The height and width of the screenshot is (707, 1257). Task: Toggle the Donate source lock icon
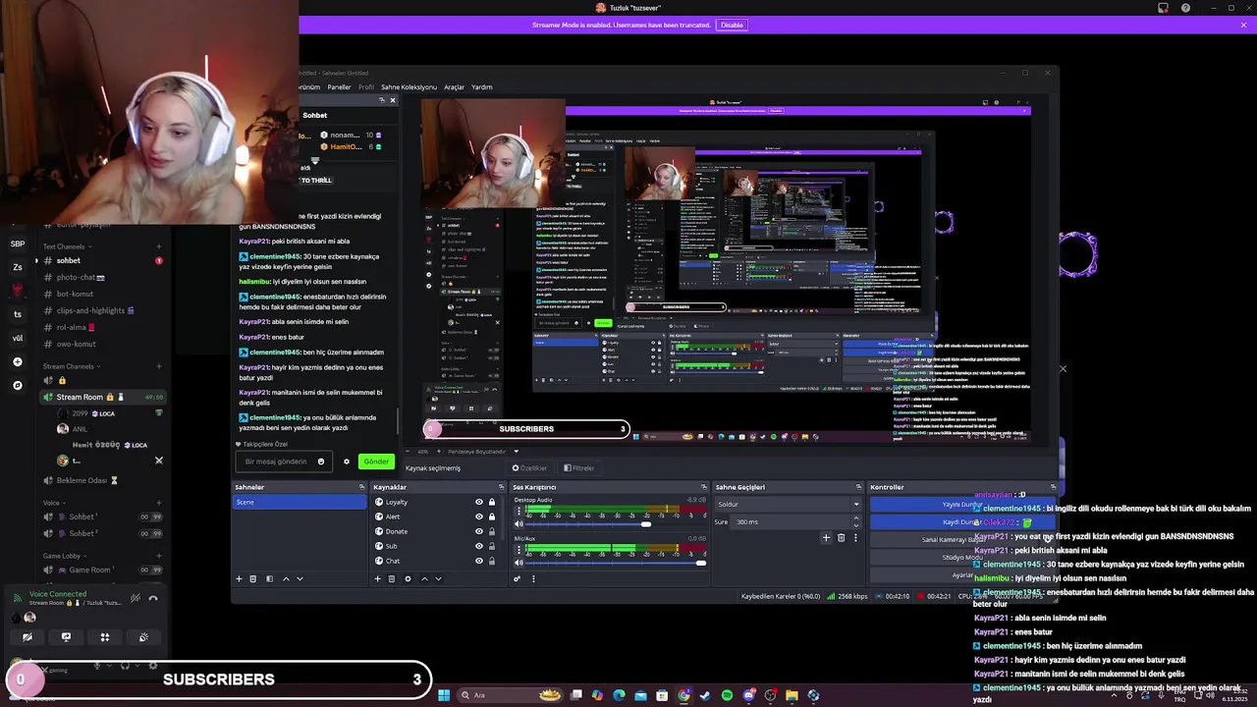[x=492, y=531]
